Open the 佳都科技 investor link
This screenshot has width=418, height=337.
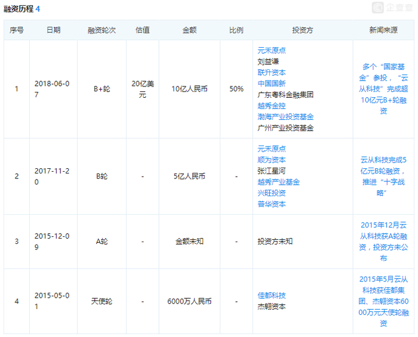click(271, 295)
